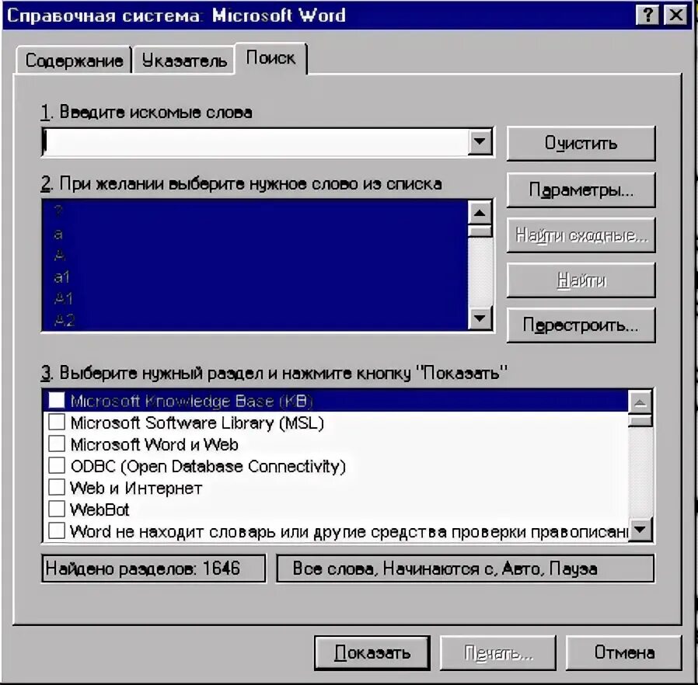Image resolution: width=698 pixels, height=685 pixels.
Task: Click 'Найдено разделов: 1646' status box
Action: [154, 569]
